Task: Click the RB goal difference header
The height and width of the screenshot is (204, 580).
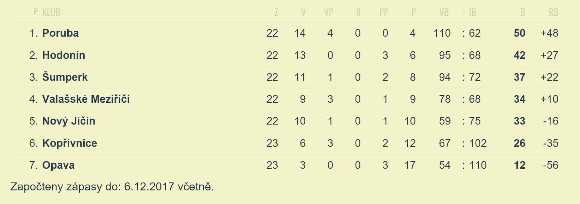Action: click(x=553, y=13)
